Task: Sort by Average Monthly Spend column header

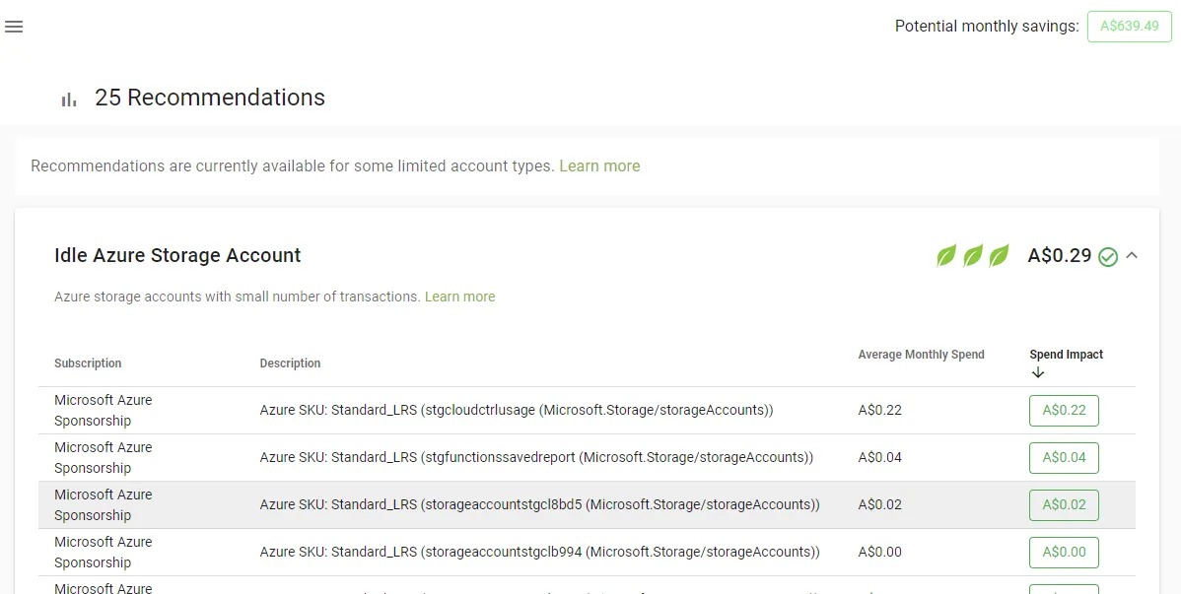Action: click(x=921, y=355)
